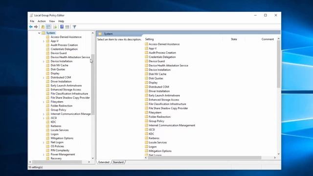The height and width of the screenshot is (176, 313).
Task: Click the settings list vertical scrollbar thumb
Action: pyautogui.click(x=279, y=64)
